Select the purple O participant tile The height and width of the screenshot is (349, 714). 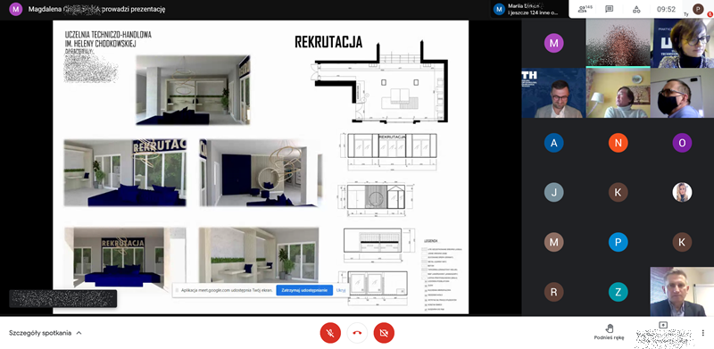coord(682,143)
